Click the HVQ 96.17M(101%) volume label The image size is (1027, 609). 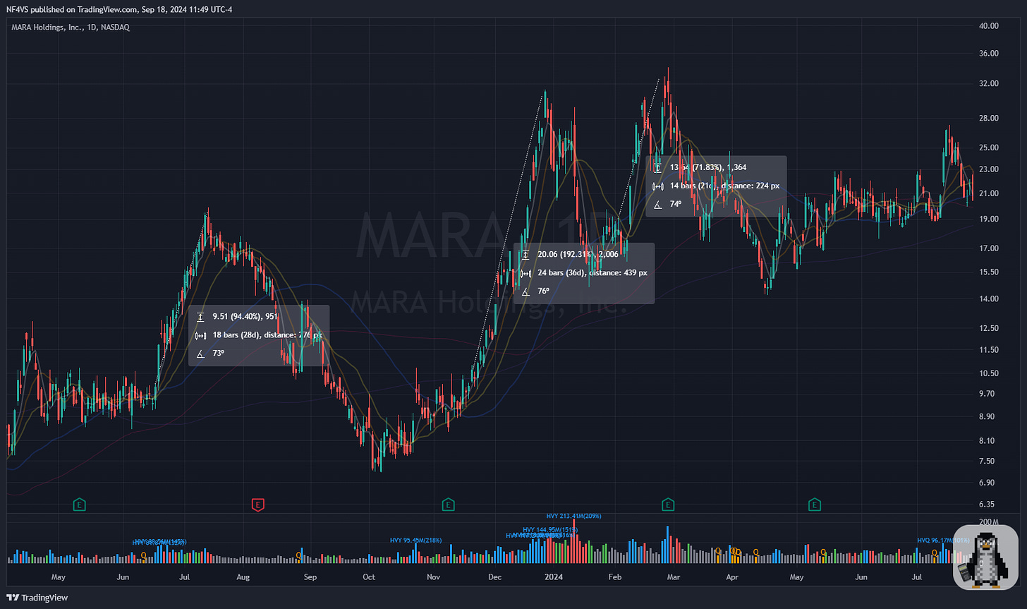943,541
